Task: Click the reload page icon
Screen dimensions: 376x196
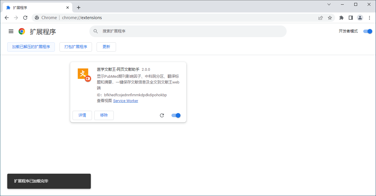Action: [x=25, y=18]
